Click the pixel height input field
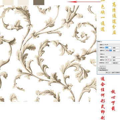 [108, 50]
